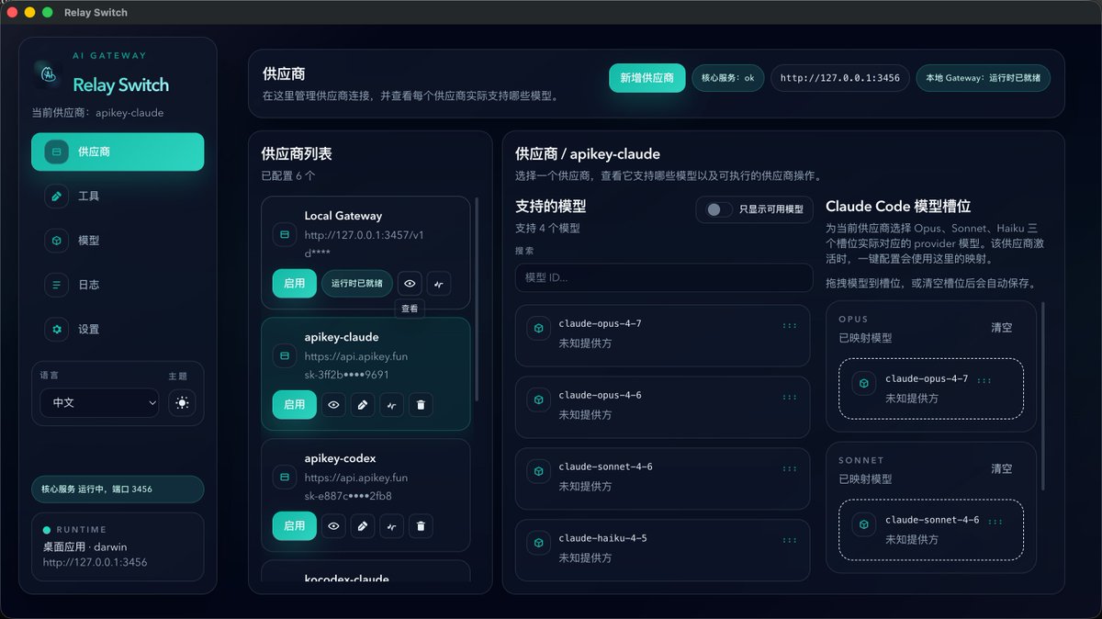Click the http://127.0.0.1:3456 runtime address

95,562
